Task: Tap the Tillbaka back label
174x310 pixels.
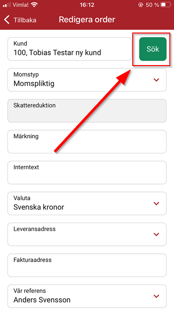Action: (25, 20)
